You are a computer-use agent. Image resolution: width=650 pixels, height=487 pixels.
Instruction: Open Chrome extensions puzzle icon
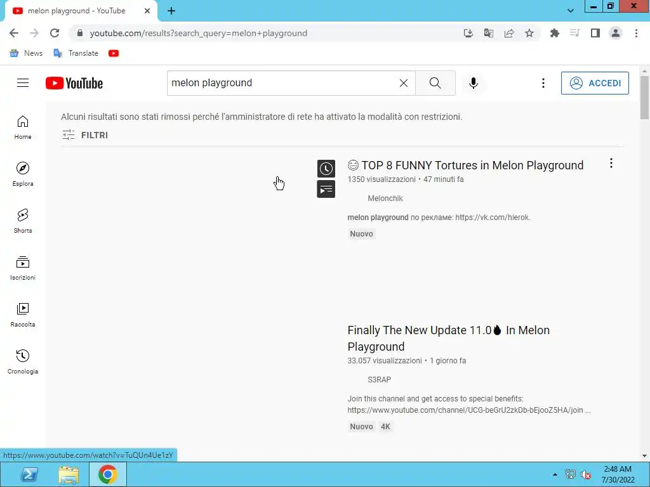pyautogui.click(x=555, y=33)
